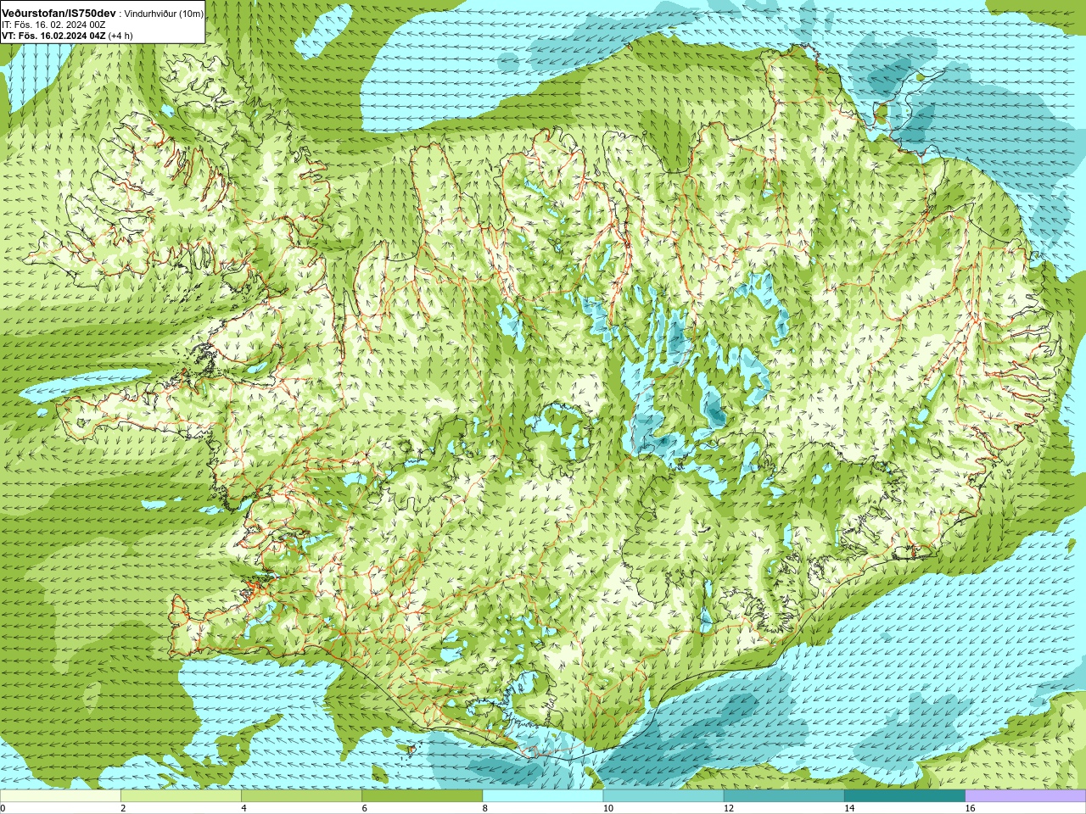Click the legend tick label '8'

coord(484,808)
